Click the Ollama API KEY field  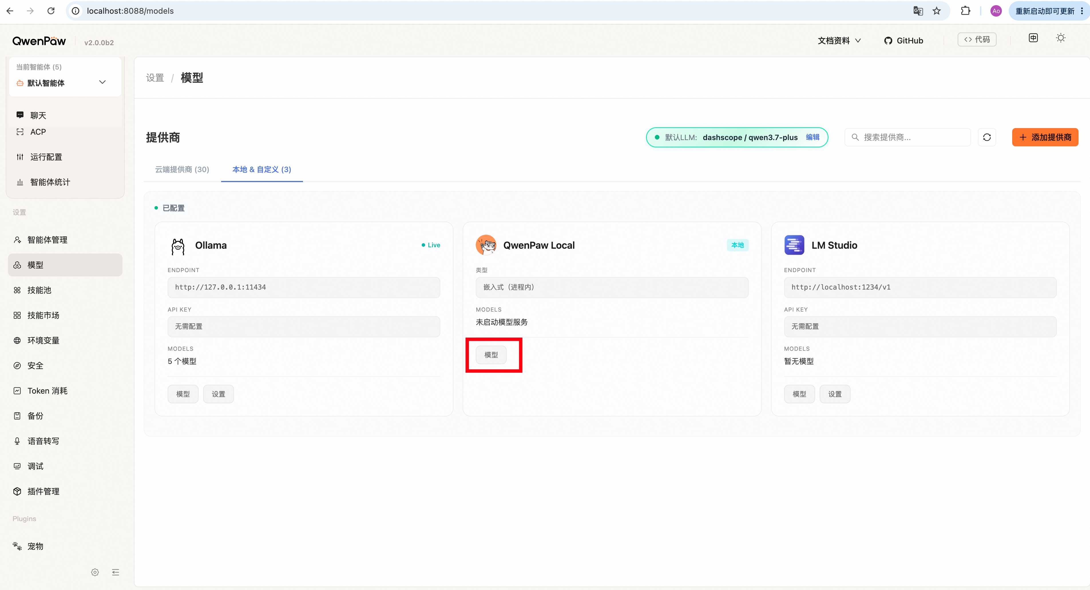304,327
